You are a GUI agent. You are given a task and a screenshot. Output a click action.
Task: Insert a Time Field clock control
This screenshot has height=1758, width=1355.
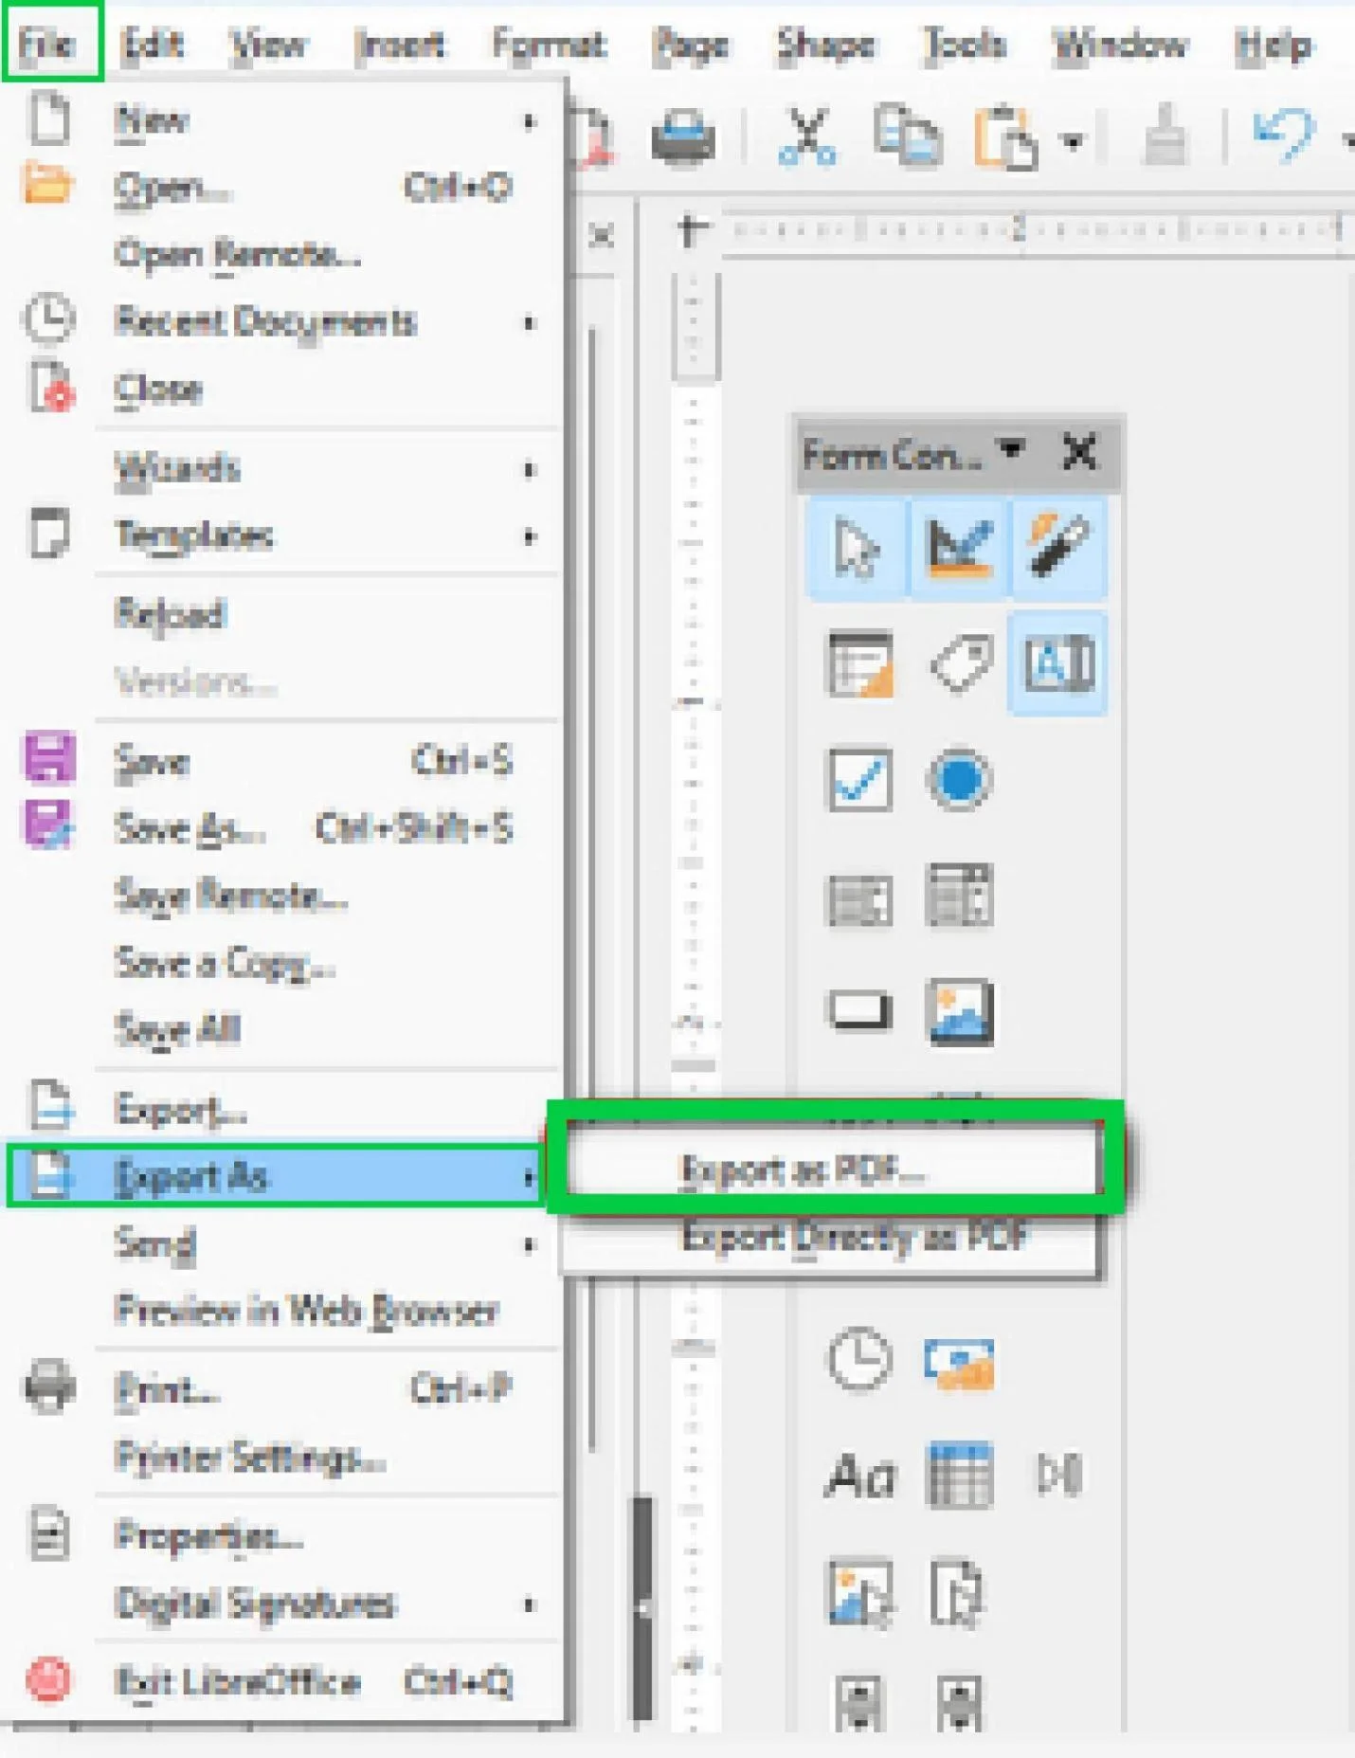[859, 1360]
